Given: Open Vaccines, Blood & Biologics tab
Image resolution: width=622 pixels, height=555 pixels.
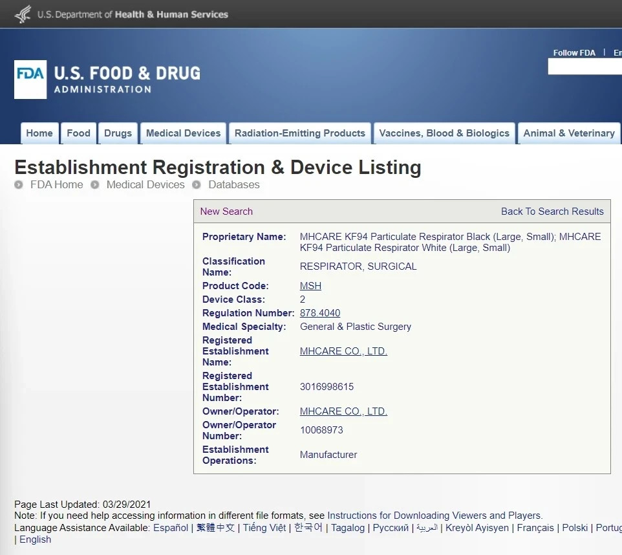Looking at the screenshot, I should tap(444, 133).
